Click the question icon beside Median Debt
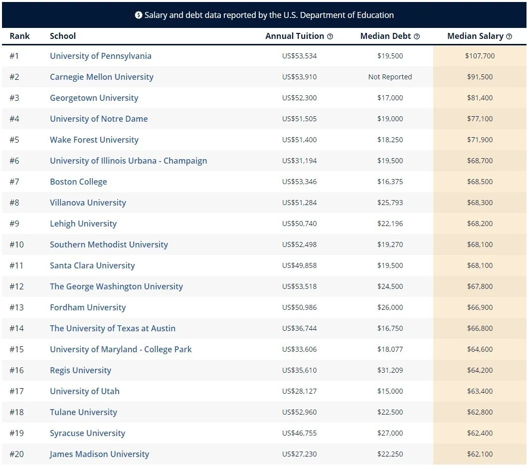The image size is (529, 468). (417, 36)
